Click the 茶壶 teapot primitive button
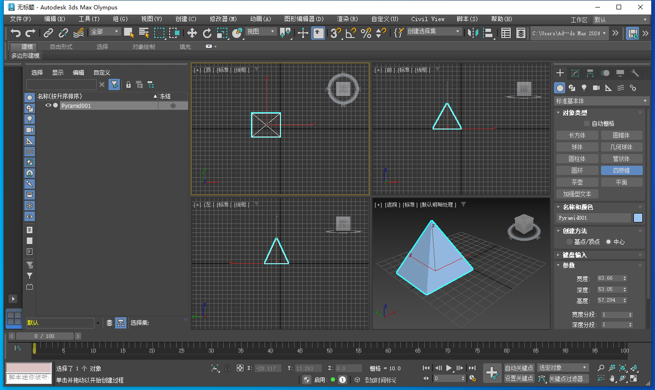655x390 pixels. point(577,182)
